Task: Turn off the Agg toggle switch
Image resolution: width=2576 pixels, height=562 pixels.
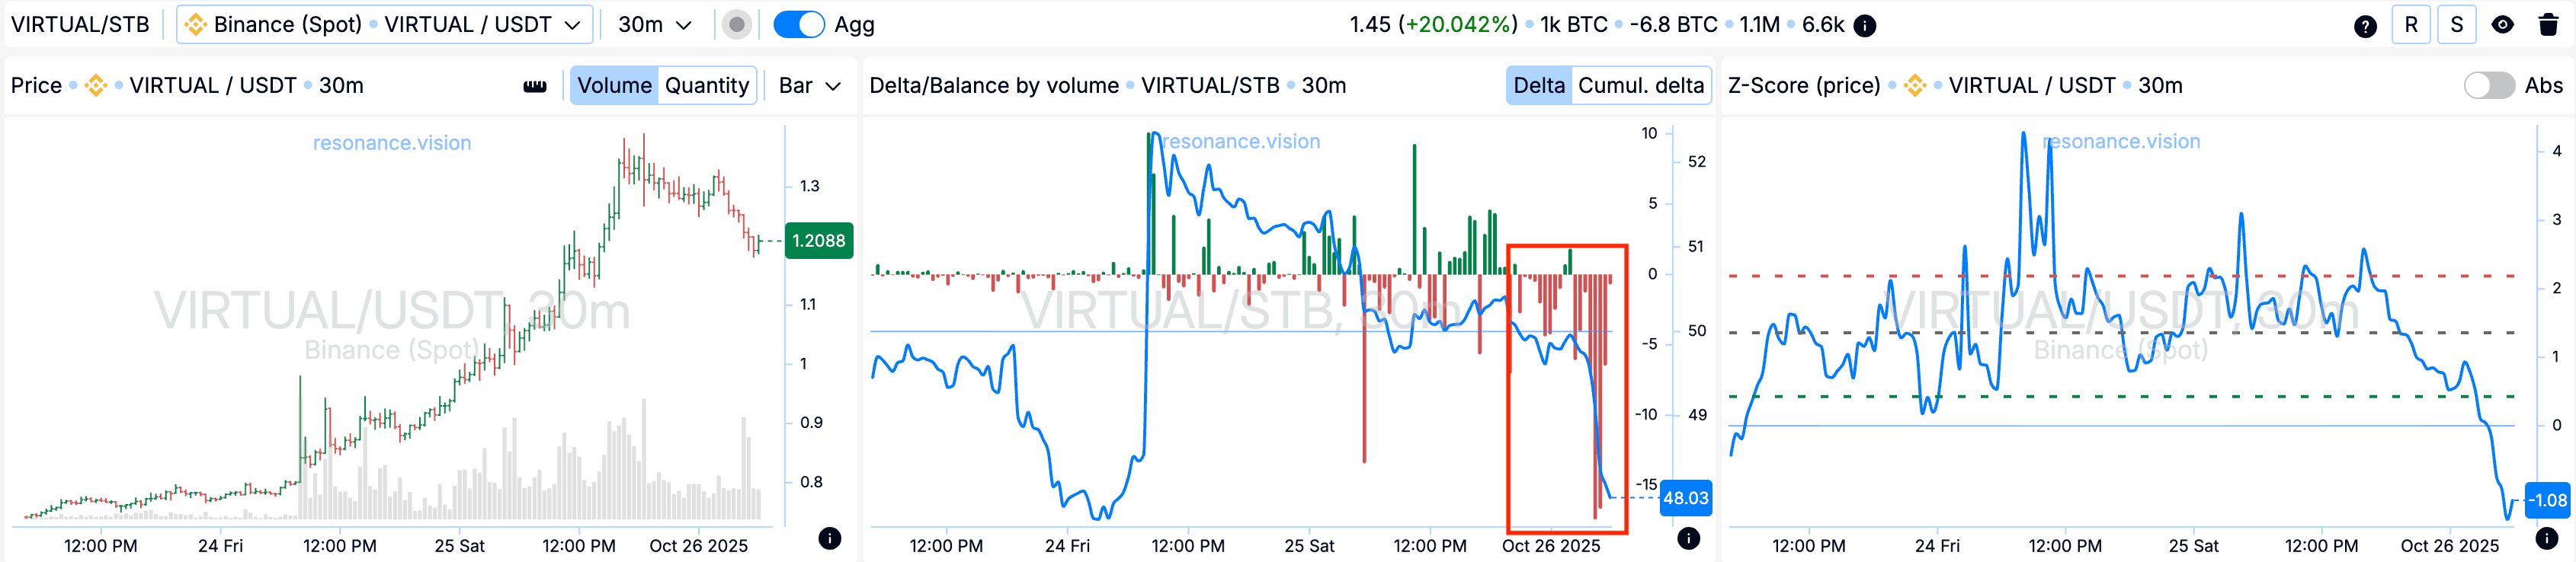Action: [799, 25]
